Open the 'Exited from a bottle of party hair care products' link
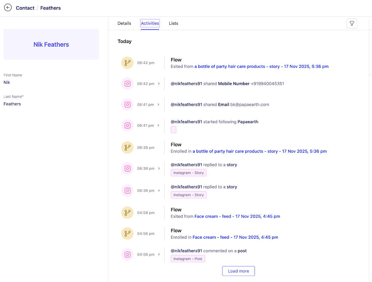 pos(261,66)
